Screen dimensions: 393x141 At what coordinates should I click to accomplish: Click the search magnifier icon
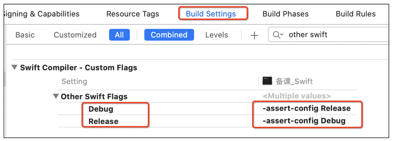278,35
